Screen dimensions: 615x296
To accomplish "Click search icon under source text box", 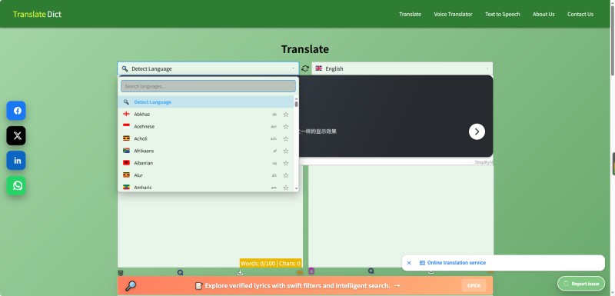I will tap(180, 272).
